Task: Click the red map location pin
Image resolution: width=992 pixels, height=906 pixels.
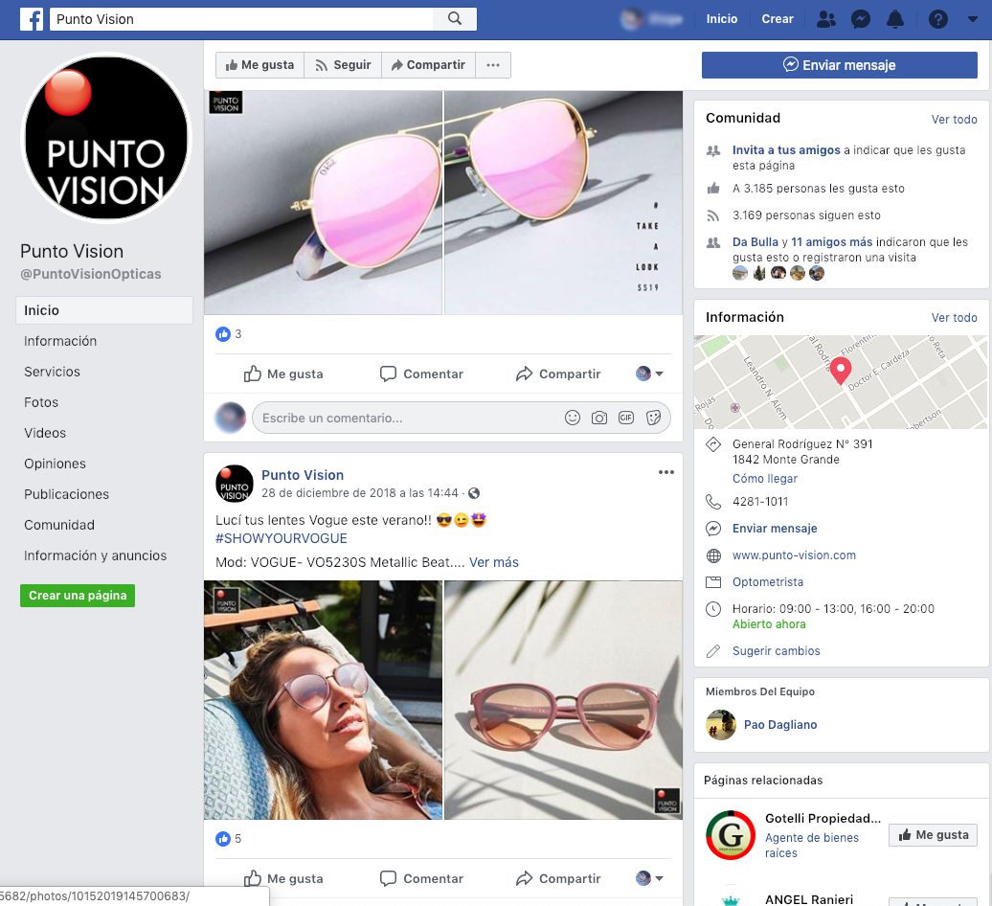Action: (x=840, y=371)
